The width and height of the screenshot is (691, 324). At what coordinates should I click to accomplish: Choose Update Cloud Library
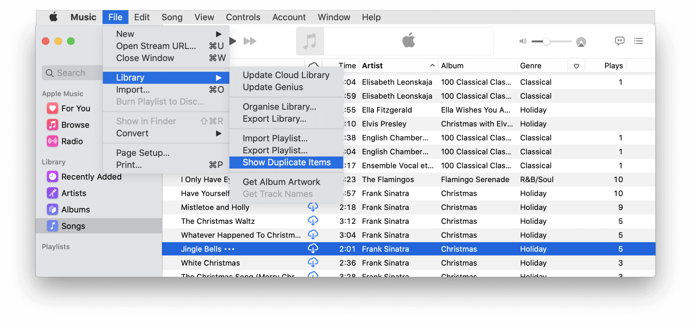pyautogui.click(x=286, y=75)
